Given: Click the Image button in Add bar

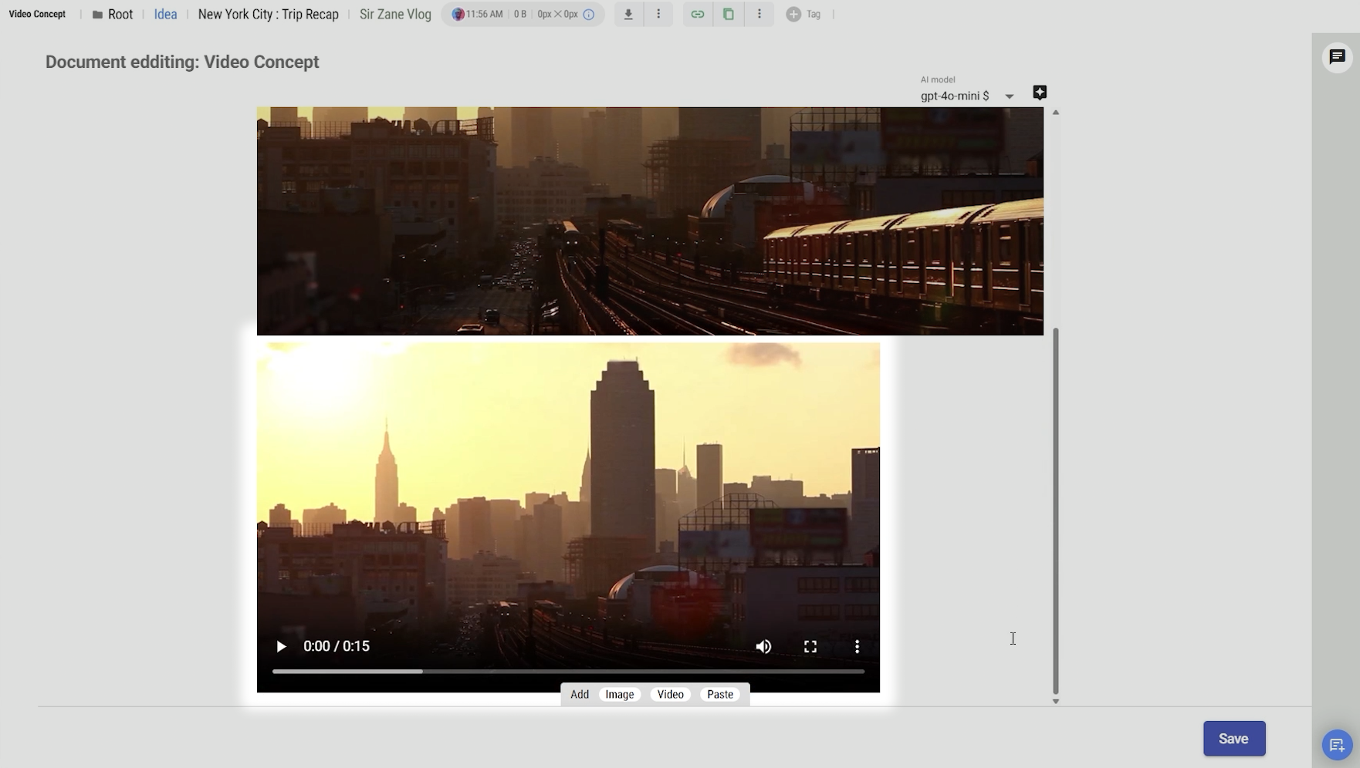Looking at the screenshot, I should pyautogui.click(x=620, y=695).
